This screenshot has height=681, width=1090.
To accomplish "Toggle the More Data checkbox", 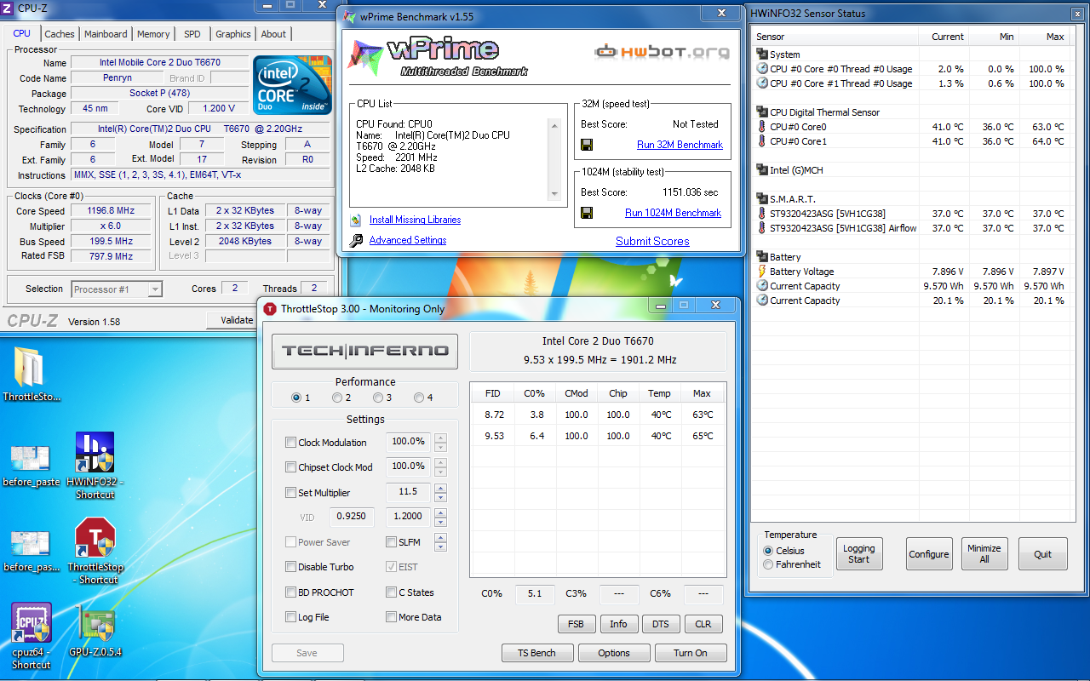I will coord(391,617).
